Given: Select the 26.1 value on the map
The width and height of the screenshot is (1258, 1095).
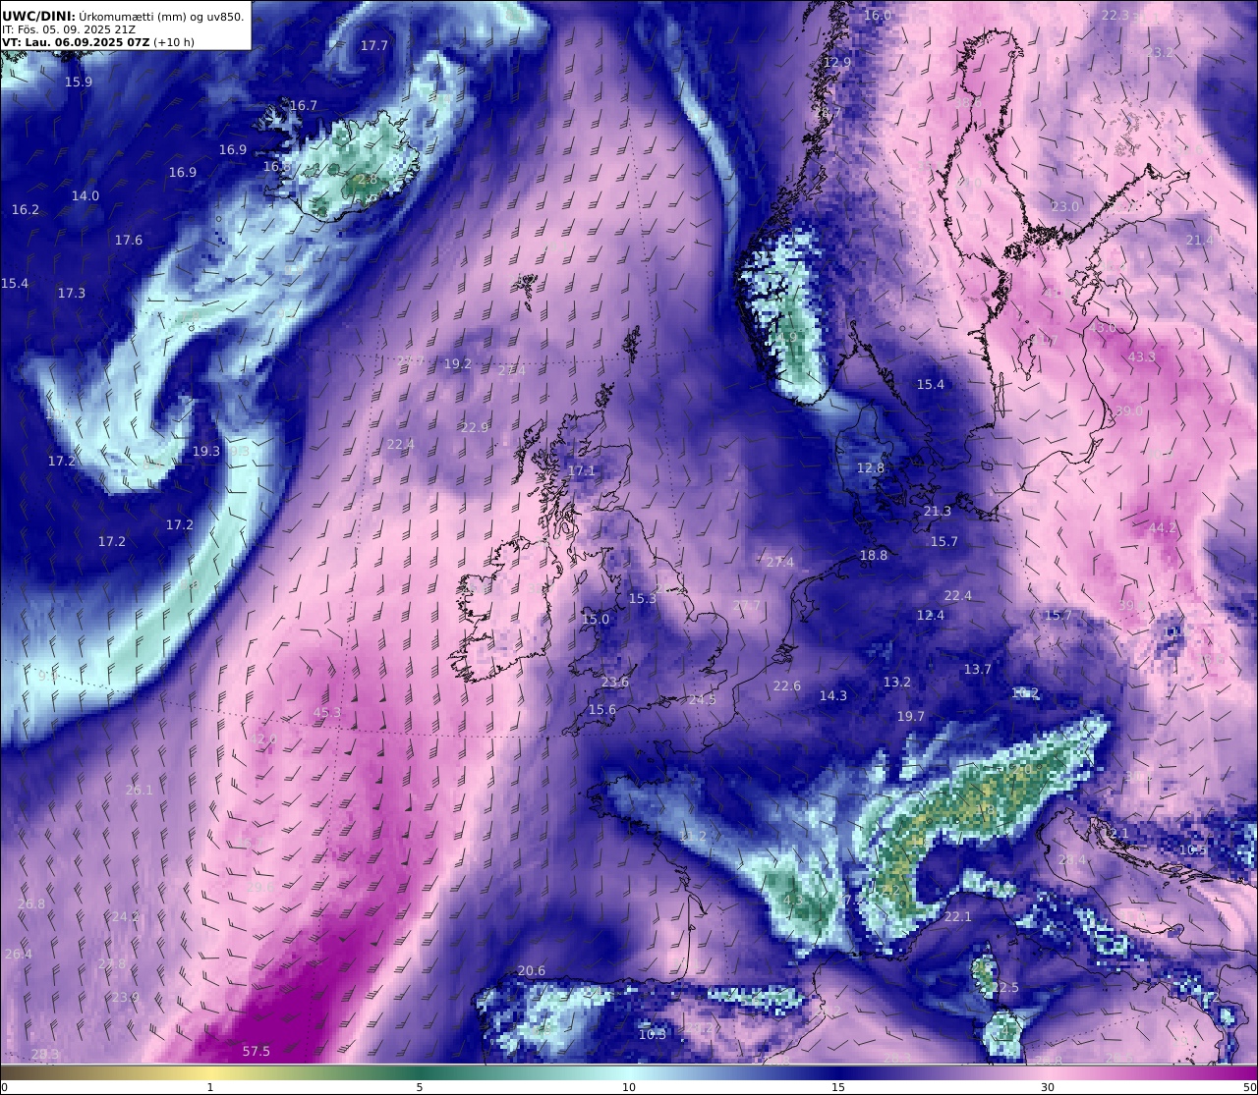Looking at the screenshot, I should click(x=140, y=791).
